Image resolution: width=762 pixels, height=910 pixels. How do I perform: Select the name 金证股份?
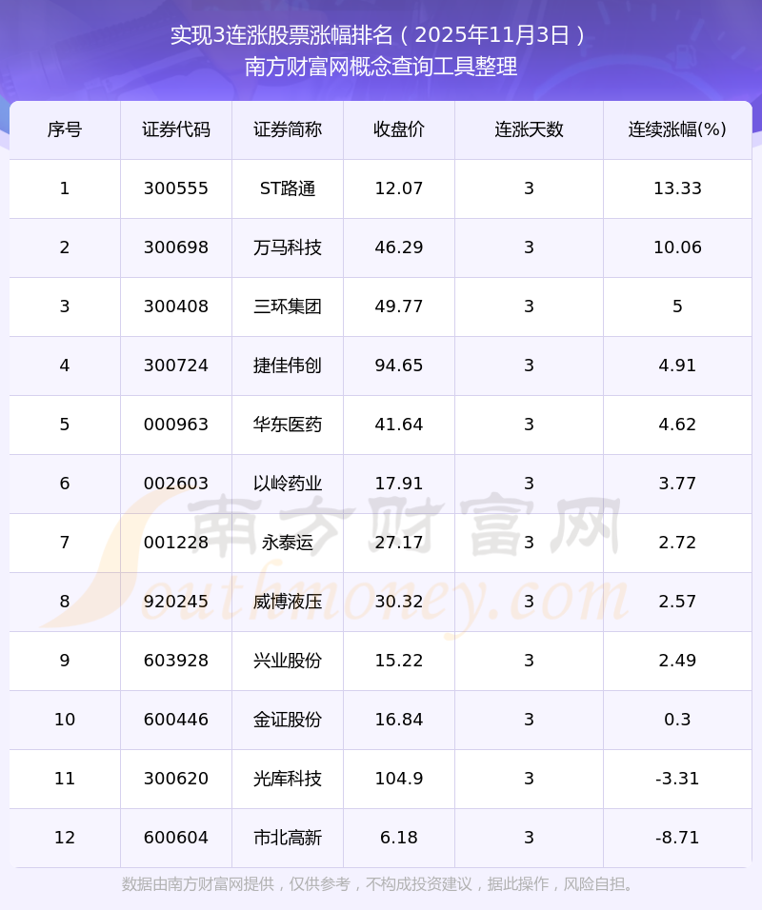coord(288,720)
